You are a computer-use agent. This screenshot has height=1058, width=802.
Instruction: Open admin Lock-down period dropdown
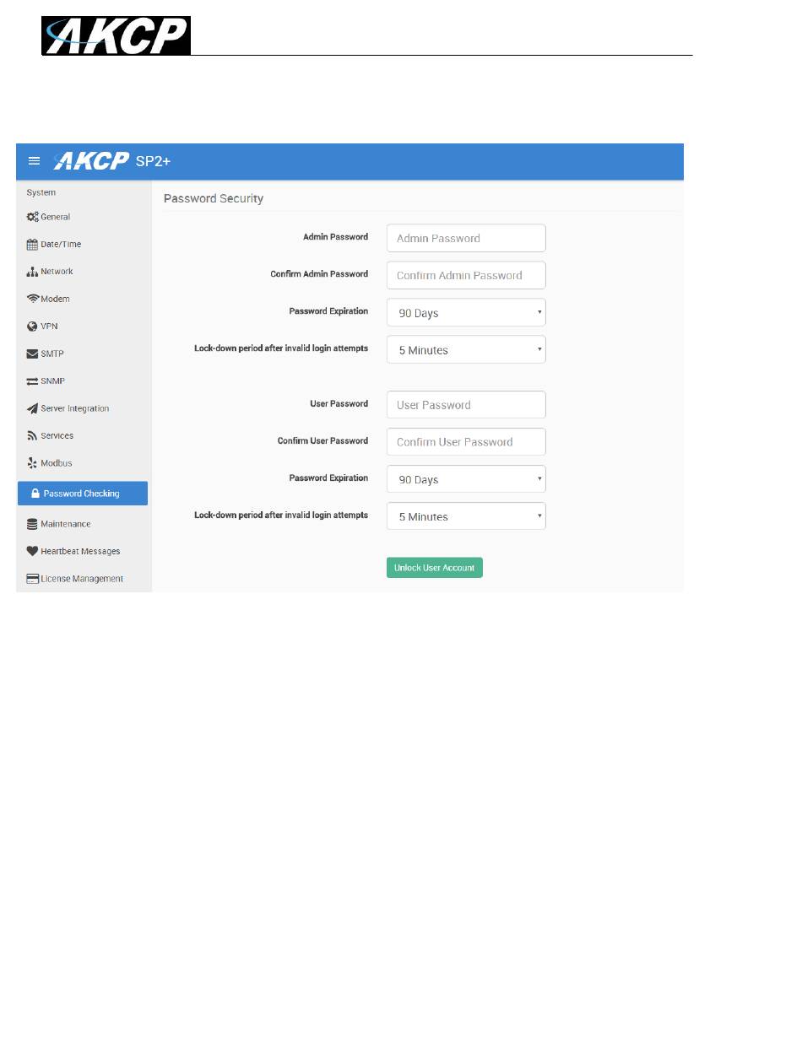(x=466, y=349)
